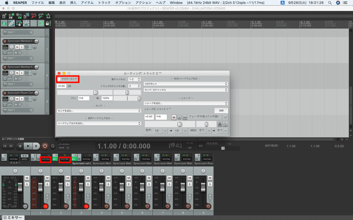Open the アクション menu

tap(143, 3)
